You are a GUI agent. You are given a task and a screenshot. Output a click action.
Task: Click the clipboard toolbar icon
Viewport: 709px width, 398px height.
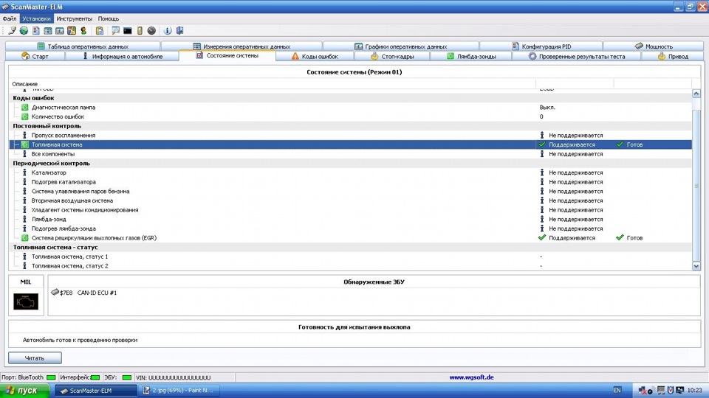point(100,31)
